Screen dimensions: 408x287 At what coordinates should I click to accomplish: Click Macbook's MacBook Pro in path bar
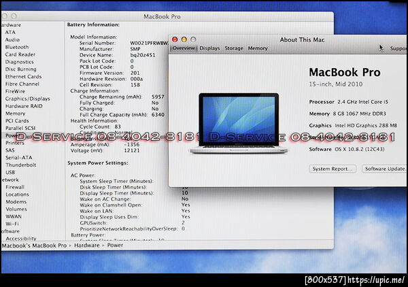click(x=34, y=246)
